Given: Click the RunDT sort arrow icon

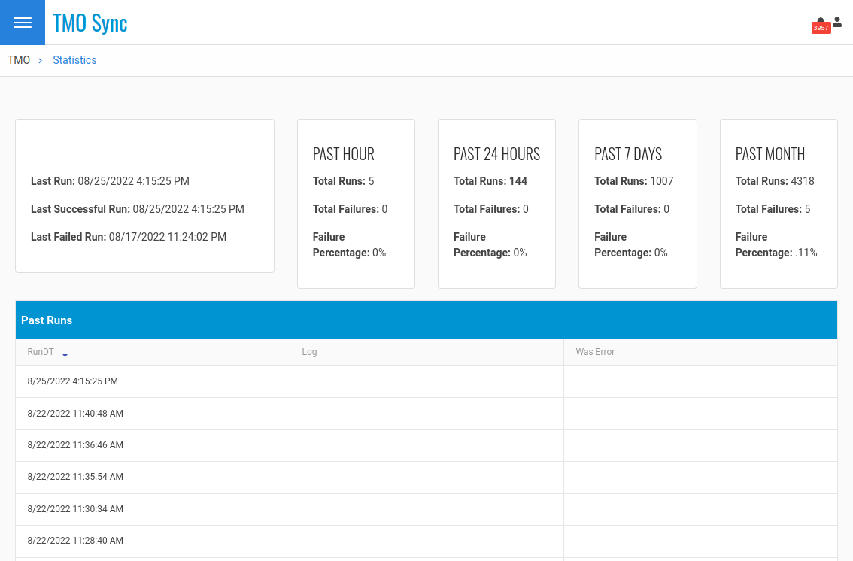Looking at the screenshot, I should pyautogui.click(x=65, y=353).
